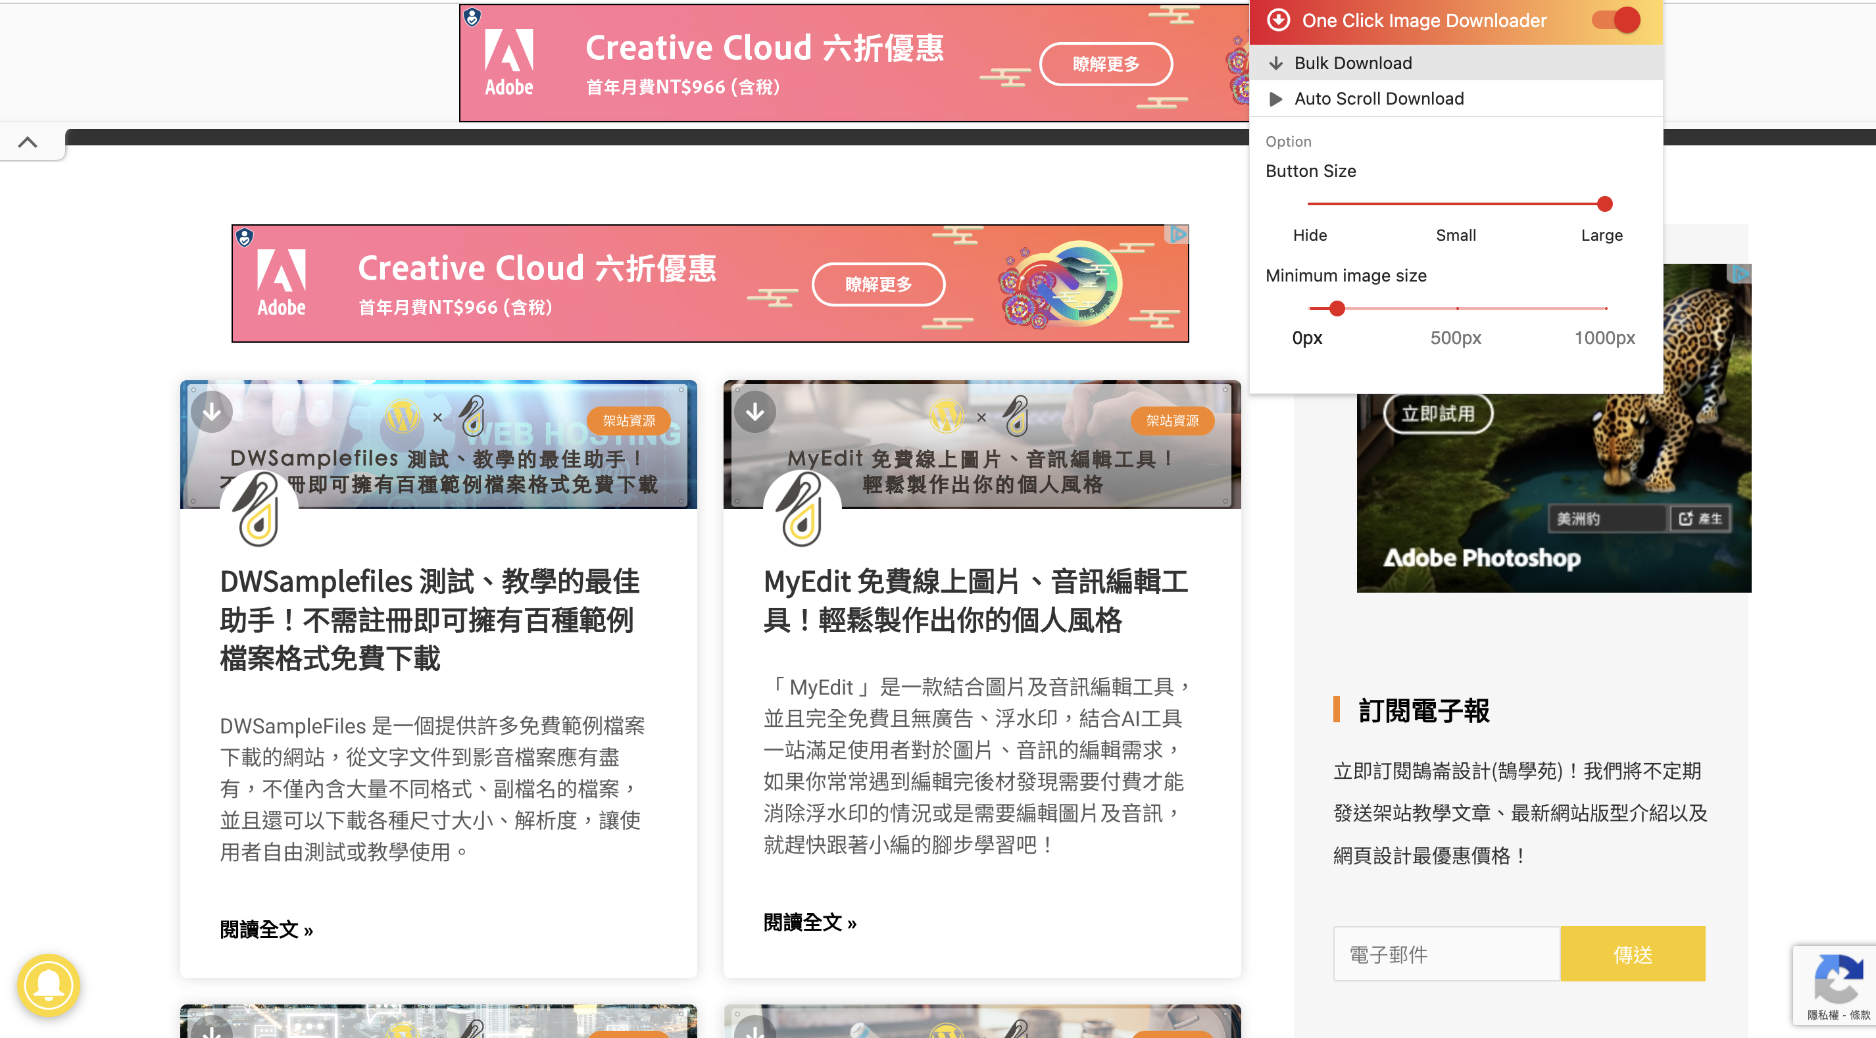
Task: Drag the Button Size slider to Large
Action: coord(1605,203)
